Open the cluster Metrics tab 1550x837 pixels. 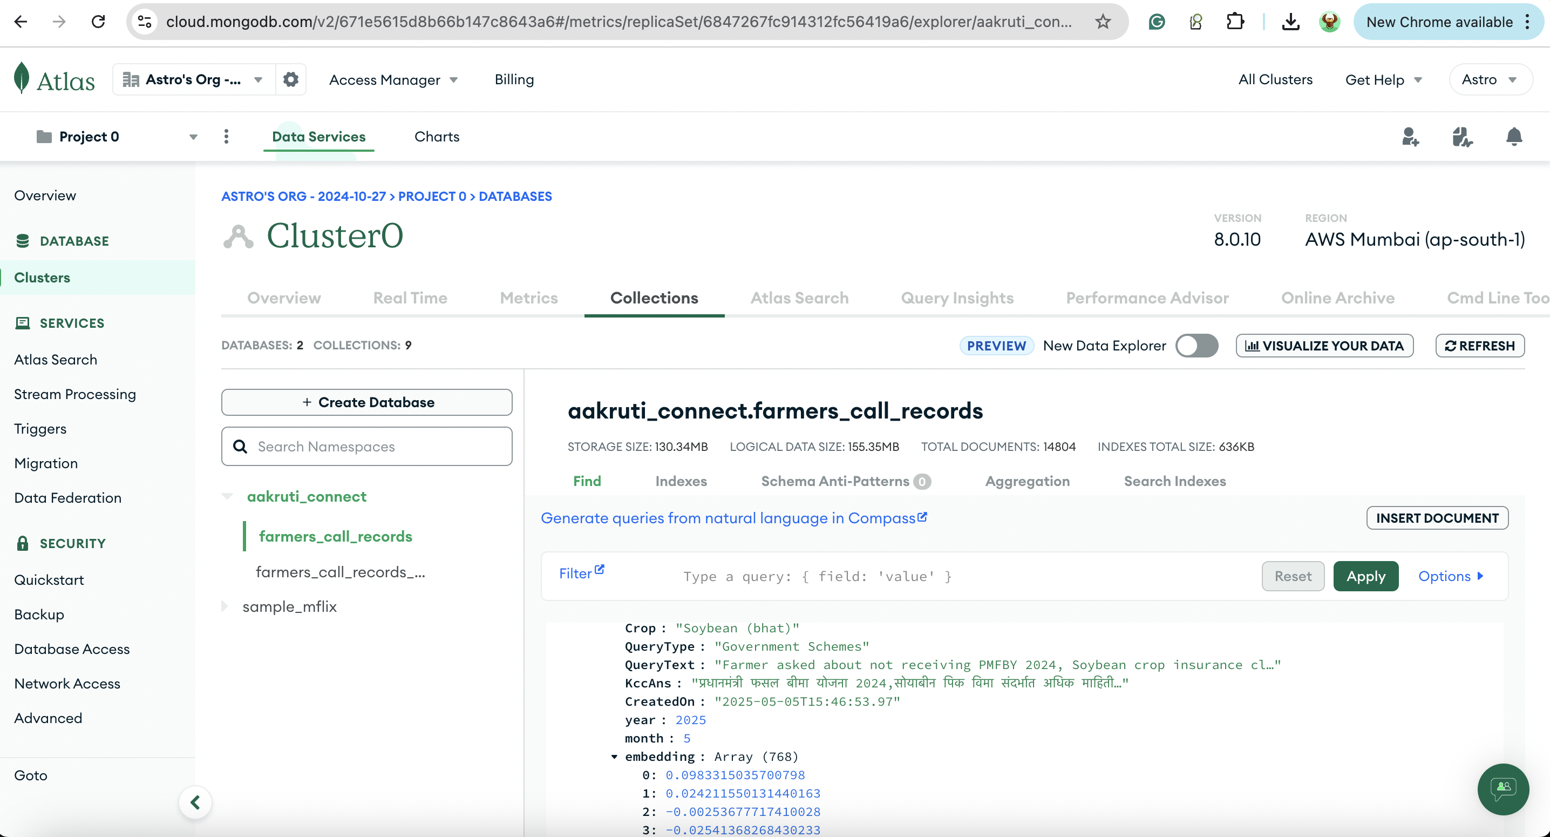point(528,298)
